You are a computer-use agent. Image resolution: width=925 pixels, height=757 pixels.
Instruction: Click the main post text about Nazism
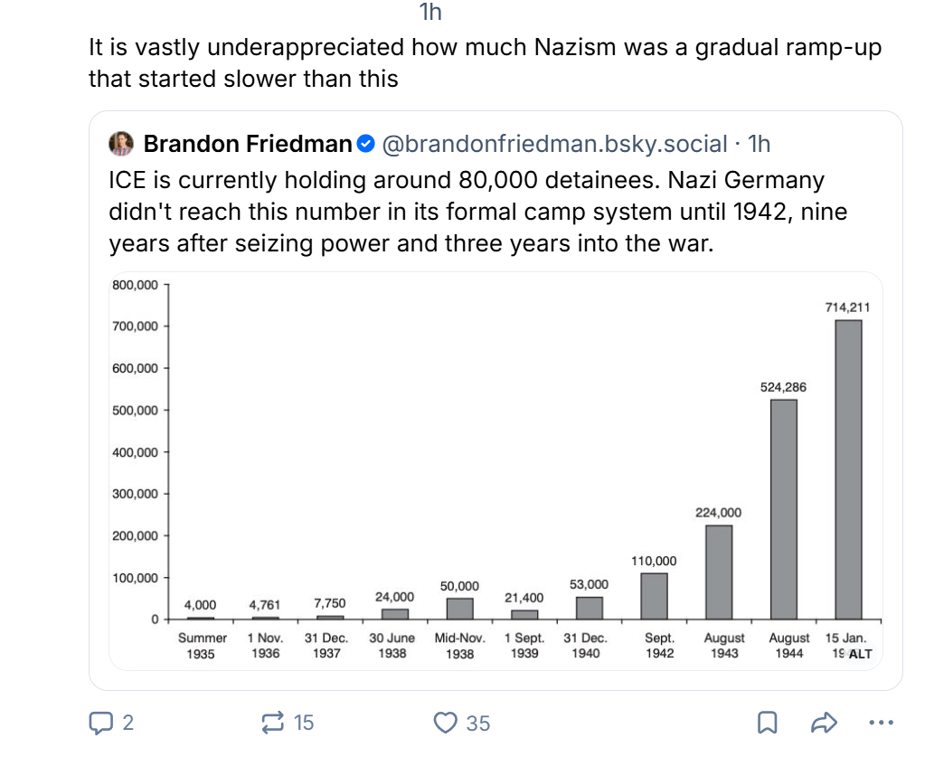484,62
